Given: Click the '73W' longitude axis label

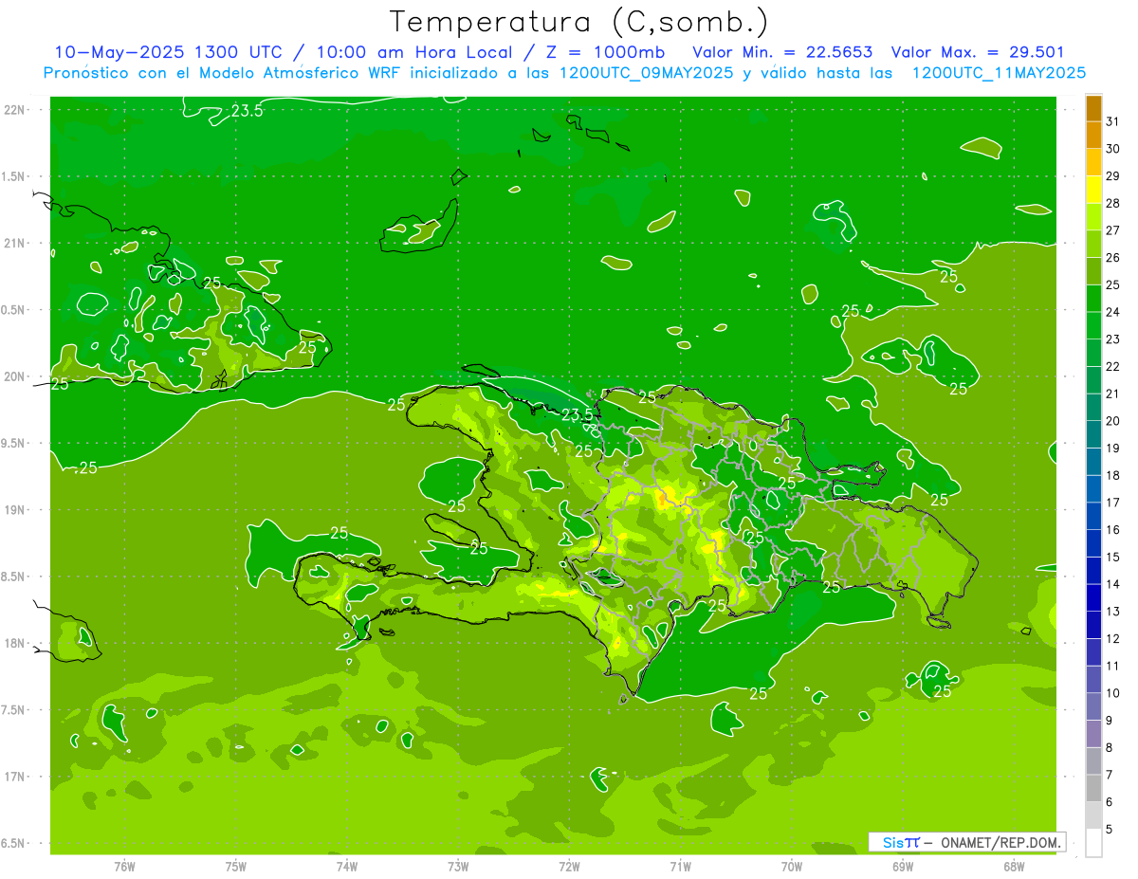Looking at the screenshot, I should point(458,866).
